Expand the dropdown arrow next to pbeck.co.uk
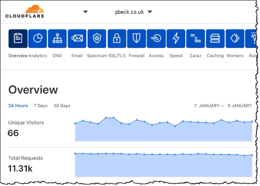 [x=150, y=12]
